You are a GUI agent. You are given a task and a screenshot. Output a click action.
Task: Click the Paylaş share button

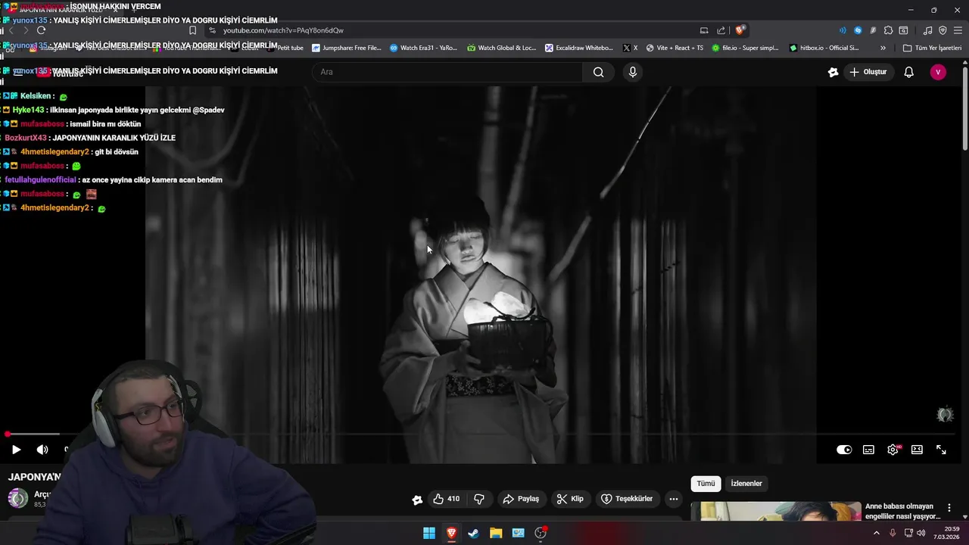click(521, 499)
